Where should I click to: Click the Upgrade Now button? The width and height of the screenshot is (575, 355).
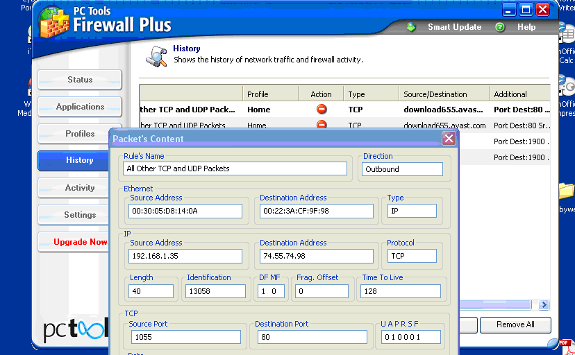(x=80, y=242)
